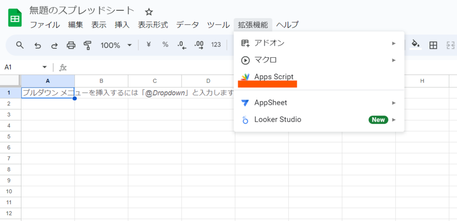This screenshot has width=457, height=221.
Task: Open the ファイル menu
Action: (45, 25)
